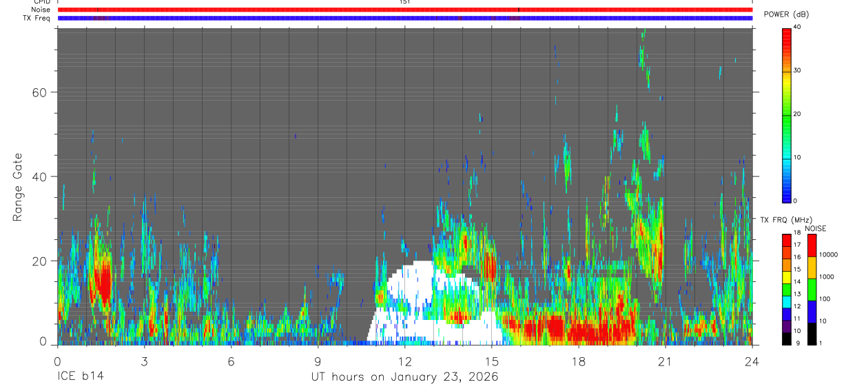Select the blue TX Freq strip above the plot
846x391 pixels.
coord(404,18)
